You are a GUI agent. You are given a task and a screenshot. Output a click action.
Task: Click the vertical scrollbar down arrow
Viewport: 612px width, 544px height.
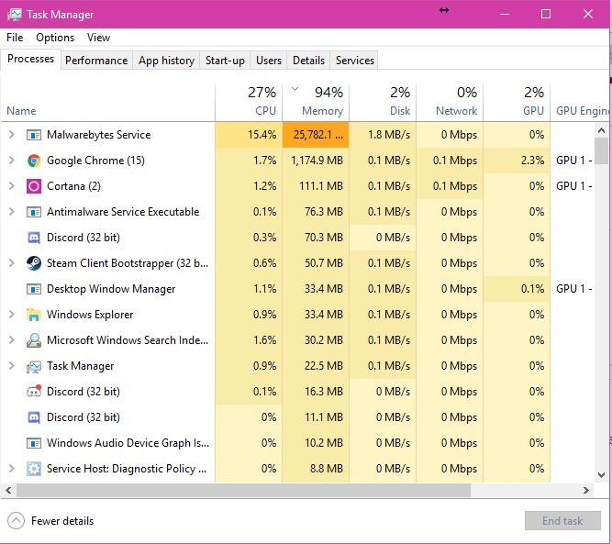pyautogui.click(x=602, y=475)
